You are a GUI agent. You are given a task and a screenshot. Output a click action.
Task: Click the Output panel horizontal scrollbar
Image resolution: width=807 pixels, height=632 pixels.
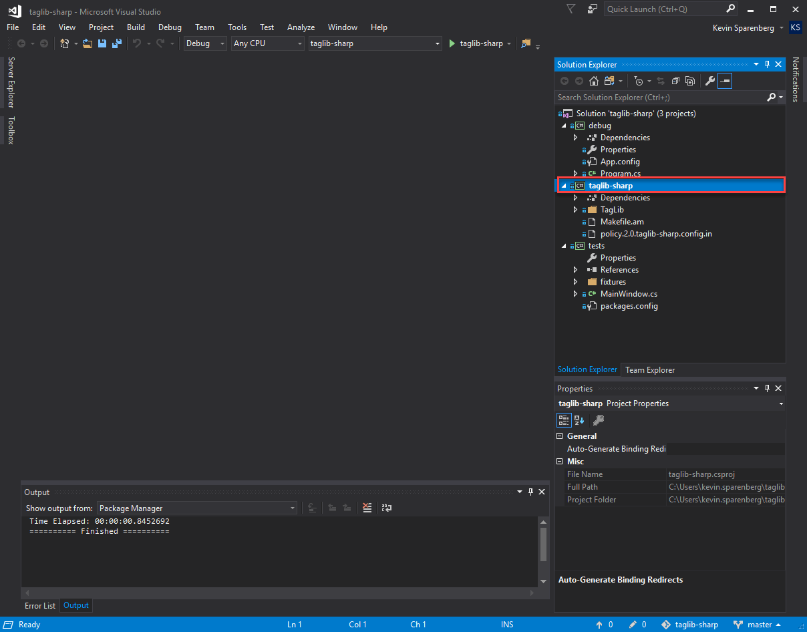(x=280, y=593)
